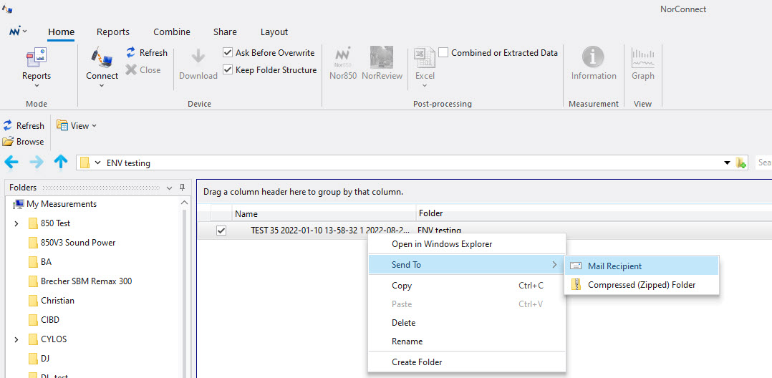The width and height of the screenshot is (772, 378).
Task: Open the NorReview post-processing icon
Action: (382, 57)
